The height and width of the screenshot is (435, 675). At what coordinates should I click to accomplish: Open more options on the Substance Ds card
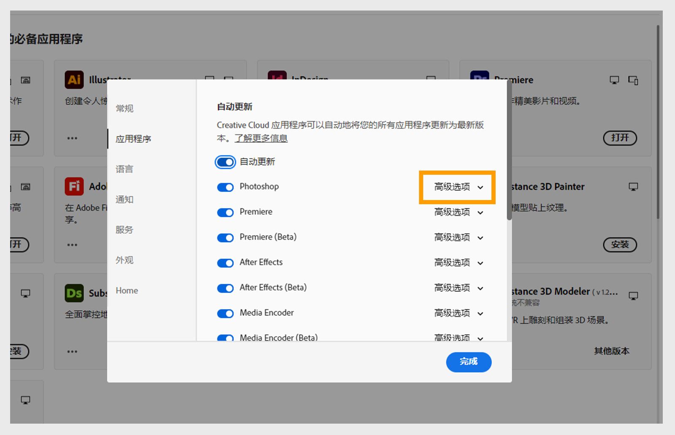coord(72,352)
